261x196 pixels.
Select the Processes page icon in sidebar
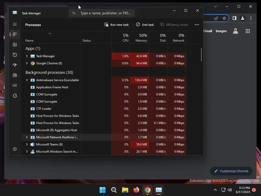click(15, 34)
